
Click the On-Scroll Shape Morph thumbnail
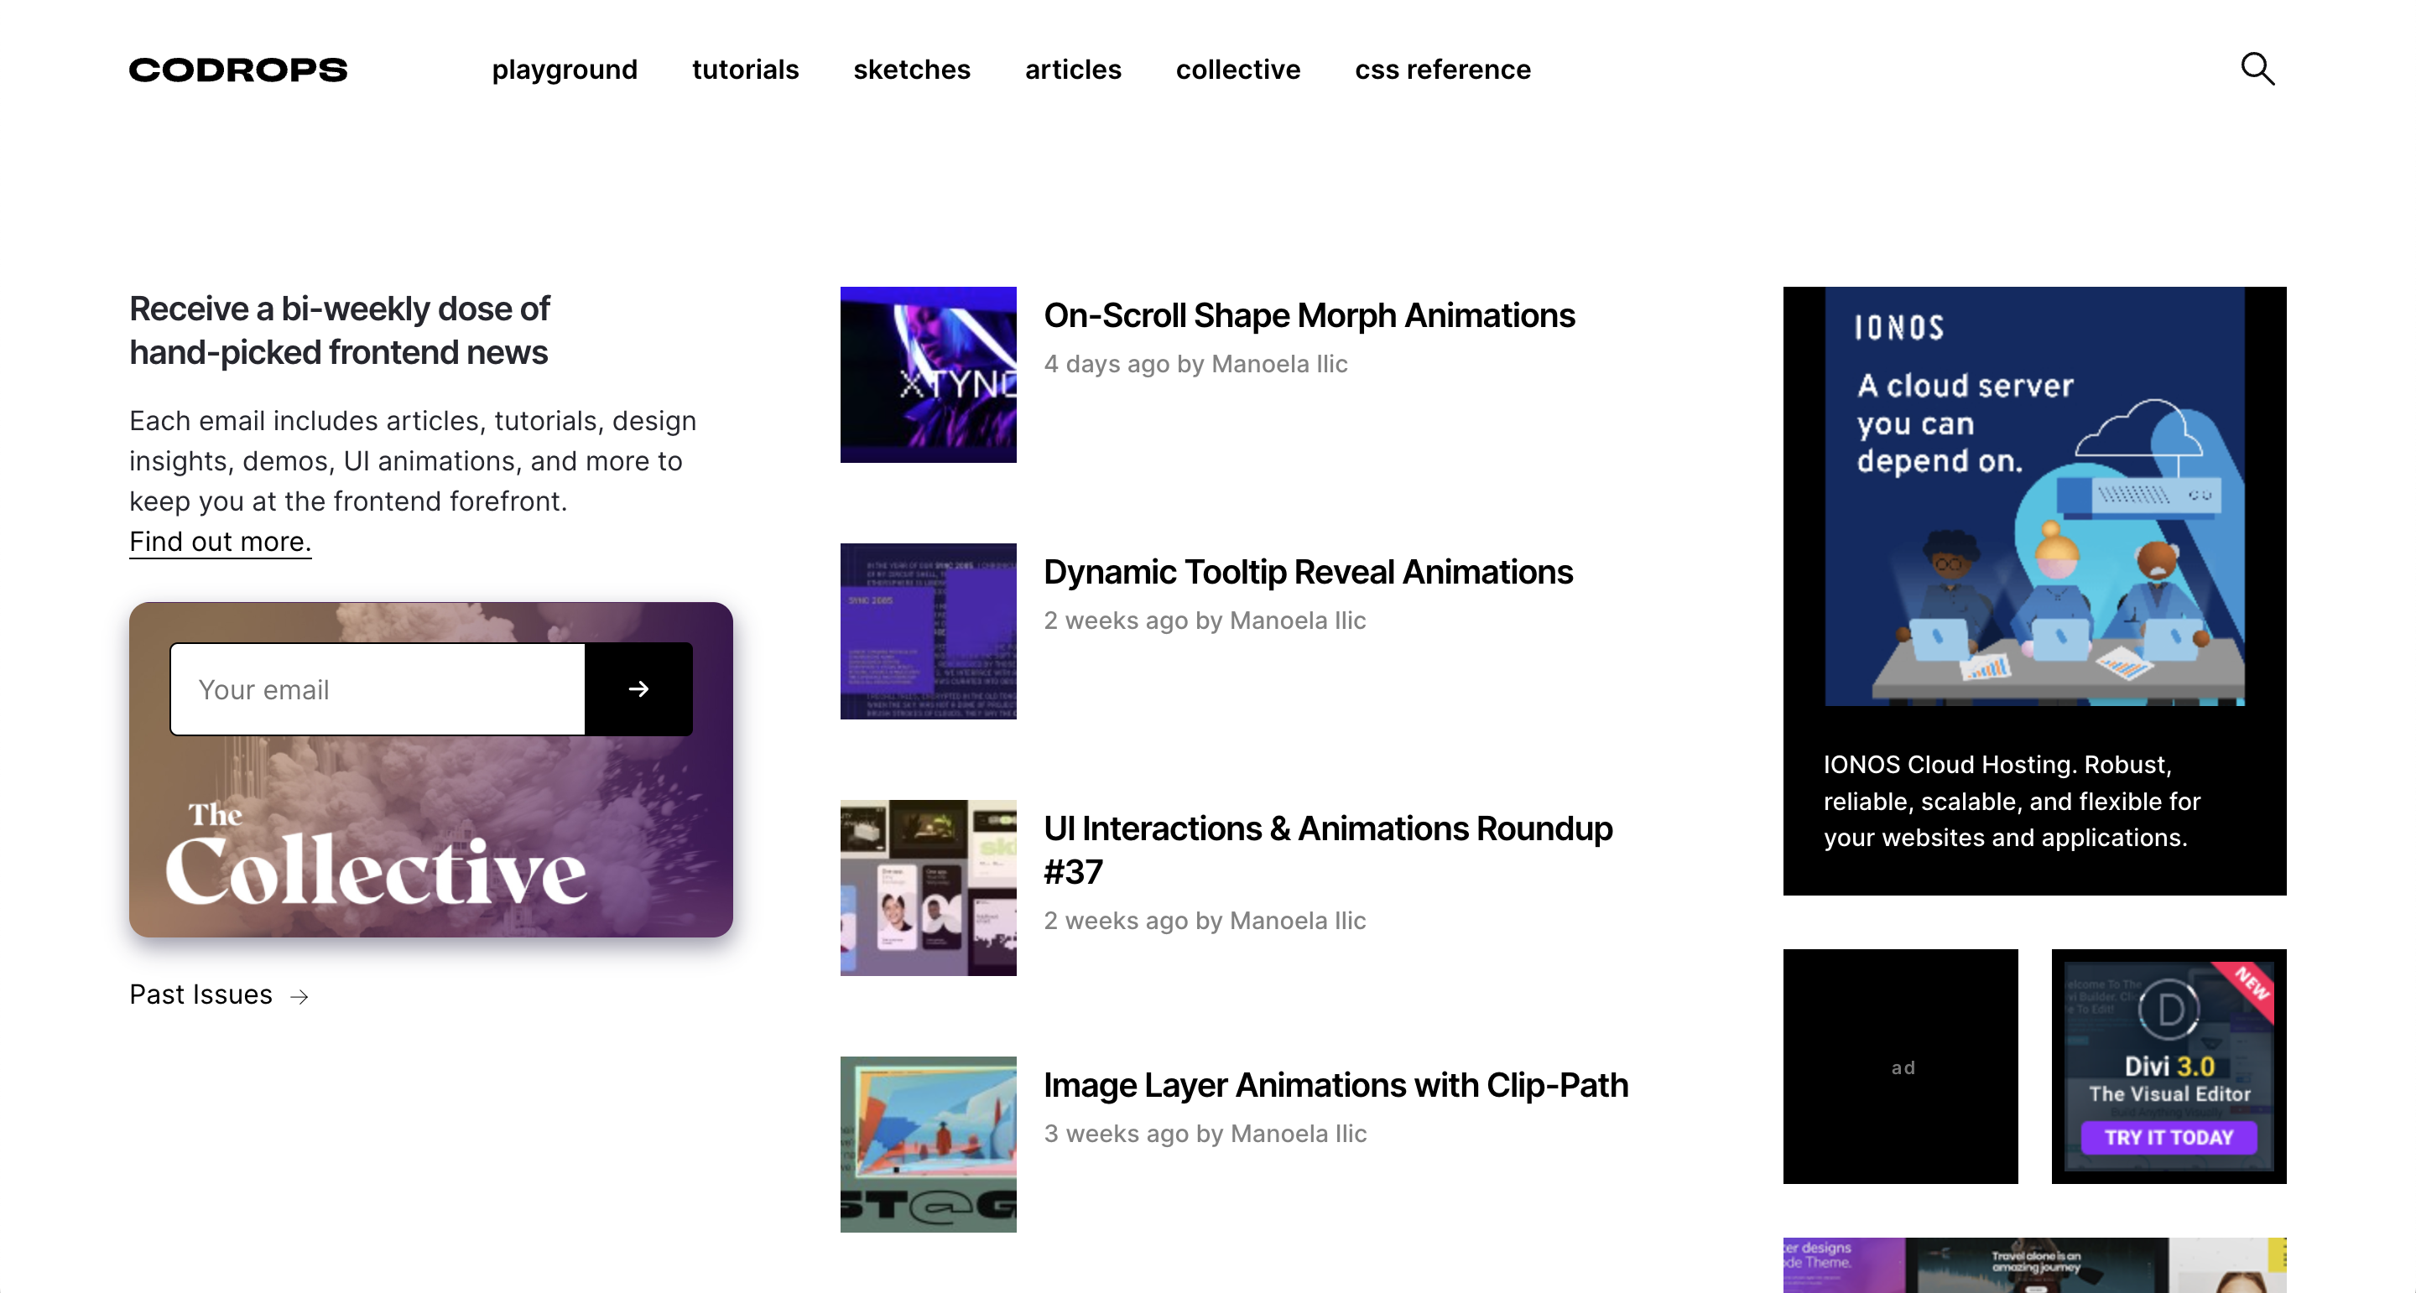click(x=928, y=374)
